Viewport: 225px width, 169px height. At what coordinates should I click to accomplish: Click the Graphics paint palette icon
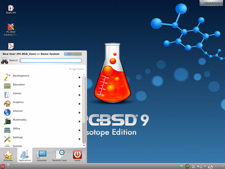[x=7, y=103]
